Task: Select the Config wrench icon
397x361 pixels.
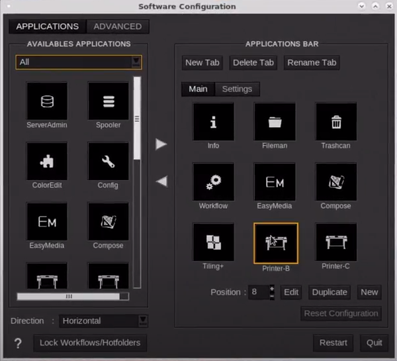Action: pyautogui.click(x=109, y=161)
